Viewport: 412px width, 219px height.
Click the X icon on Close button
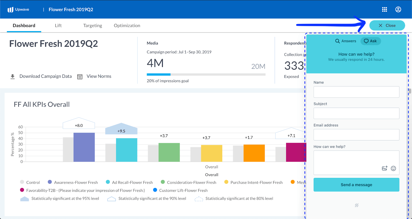pyautogui.click(x=380, y=25)
